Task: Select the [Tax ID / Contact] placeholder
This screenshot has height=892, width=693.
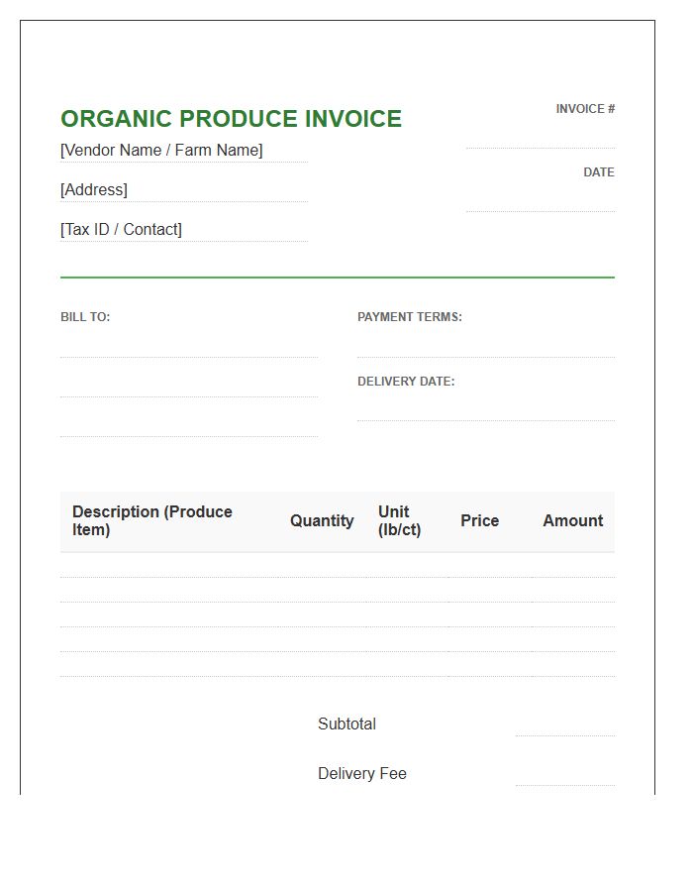Action: tap(121, 229)
